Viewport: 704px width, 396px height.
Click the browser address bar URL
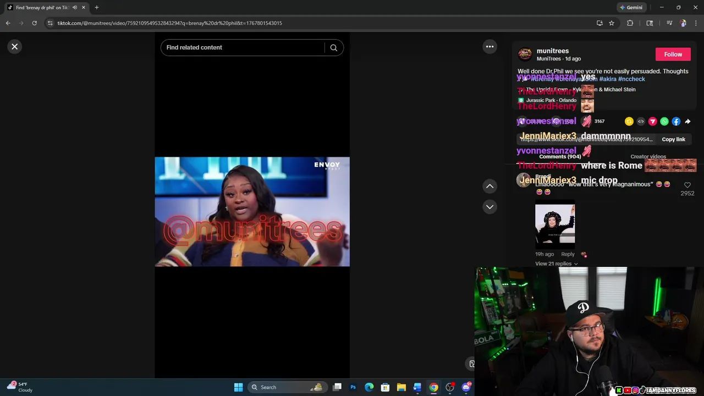pos(169,23)
